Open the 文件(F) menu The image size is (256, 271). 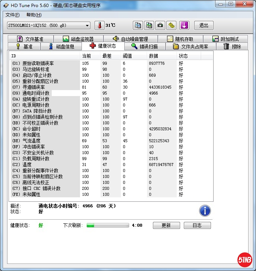pyautogui.click(x=13, y=15)
